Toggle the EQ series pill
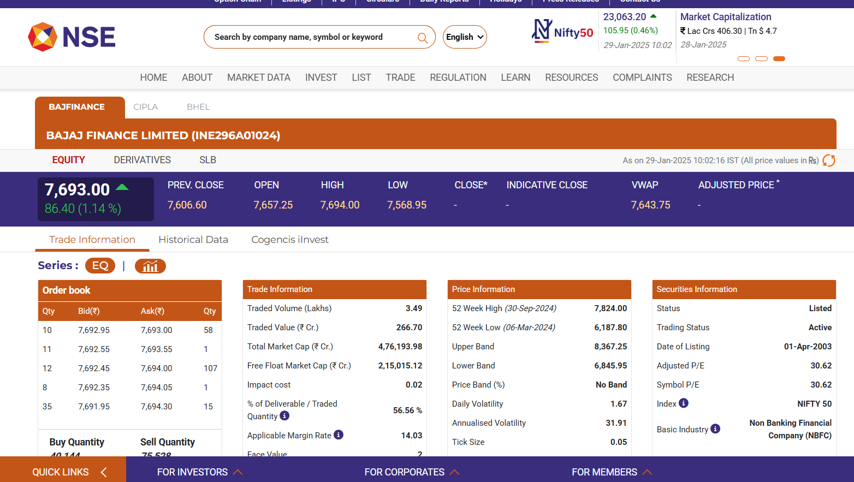Image resolution: width=854 pixels, height=482 pixels. point(100,266)
